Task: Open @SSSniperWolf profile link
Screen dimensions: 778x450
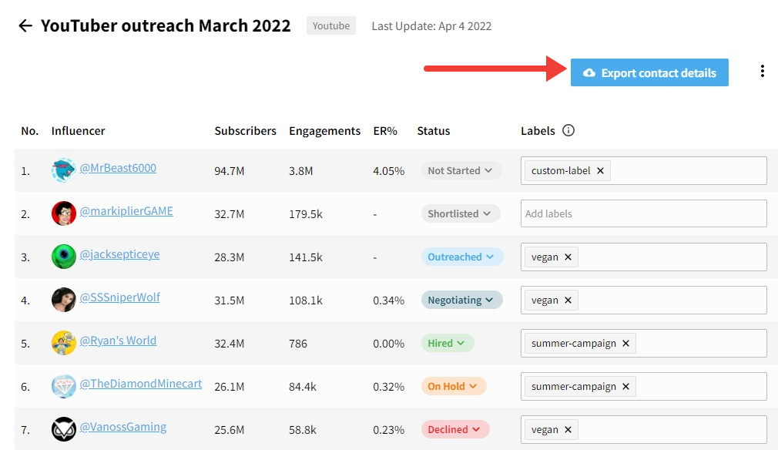Action: (x=120, y=297)
